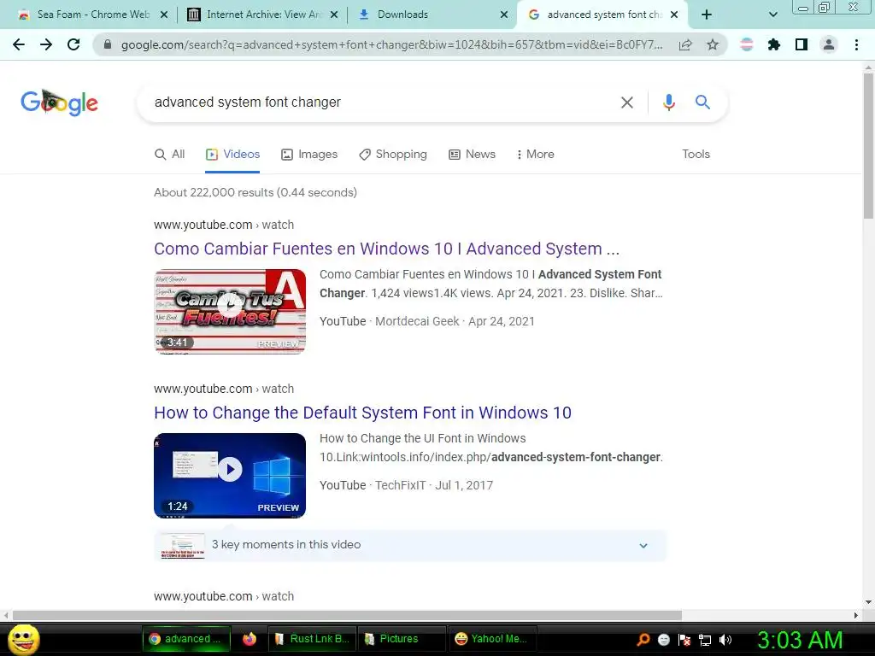Open Rust Lnk B... taskbar window

click(312, 639)
